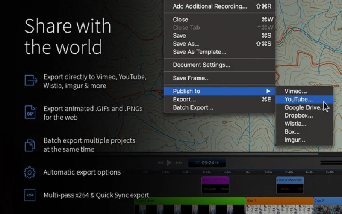Image resolution: width=342 pixels, height=214 pixels.
Task: Choose Export… in the menu
Action: (219, 99)
